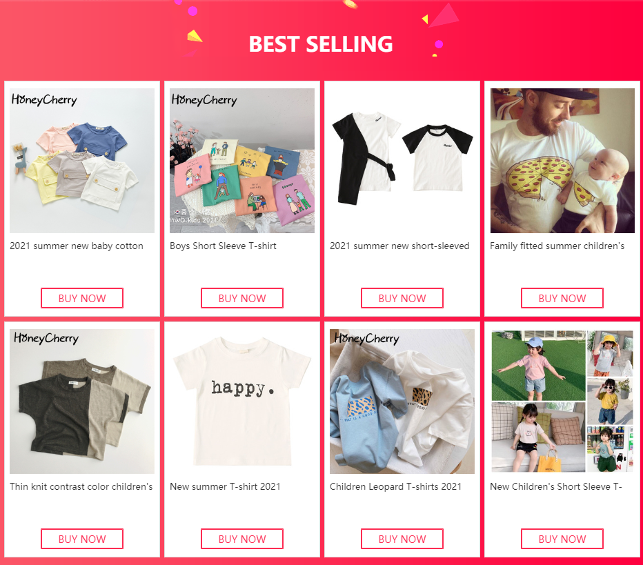Open the 'New summer T-shirt 2021' title link
Image resolution: width=643 pixels, height=565 pixels.
click(225, 486)
